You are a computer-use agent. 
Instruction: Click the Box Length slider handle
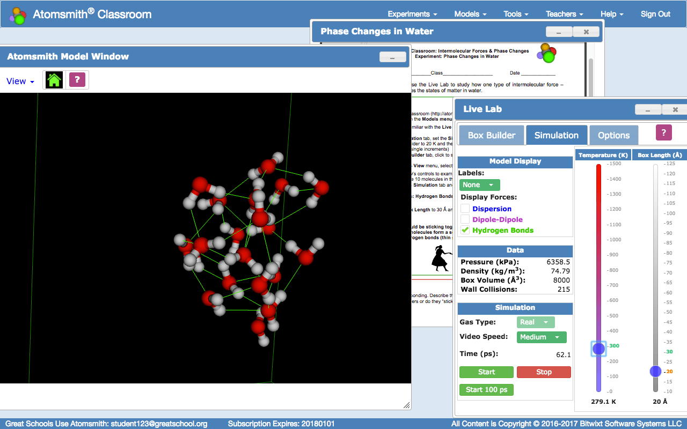coord(655,371)
